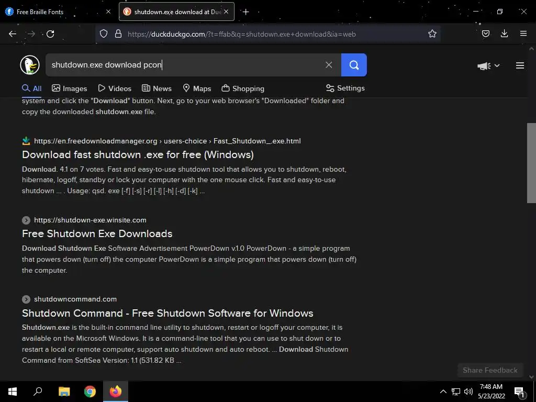This screenshot has height=402, width=536.
Task: Open the megaphone announcements dropdown
Action: [x=488, y=65]
